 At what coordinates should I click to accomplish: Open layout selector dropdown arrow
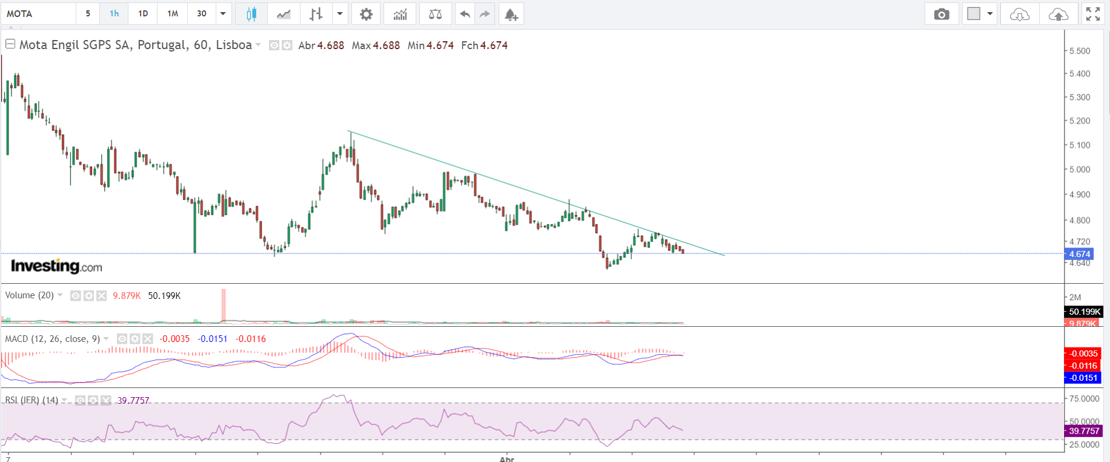tap(990, 14)
